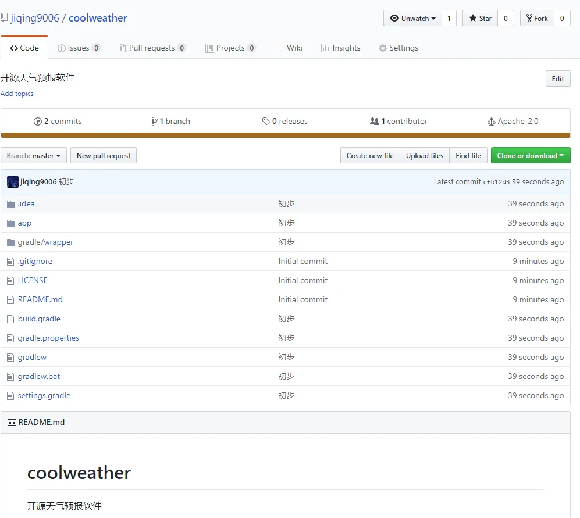The height and width of the screenshot is (518, 580).
Task: Open latest commit hash cfb12d3
Action: click(496, 182)
